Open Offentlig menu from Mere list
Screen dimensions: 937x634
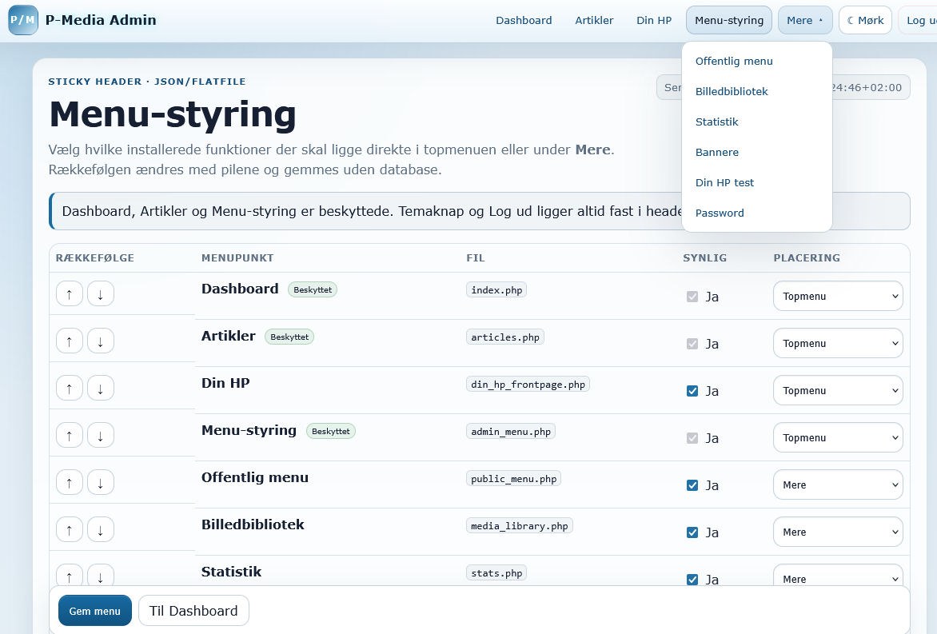(734, 61)
